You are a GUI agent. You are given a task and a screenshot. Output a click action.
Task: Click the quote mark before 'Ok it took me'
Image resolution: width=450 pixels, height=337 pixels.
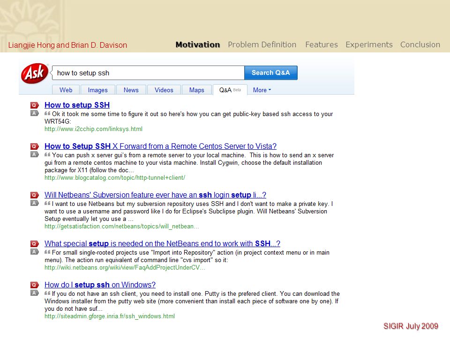click(47, 113)
